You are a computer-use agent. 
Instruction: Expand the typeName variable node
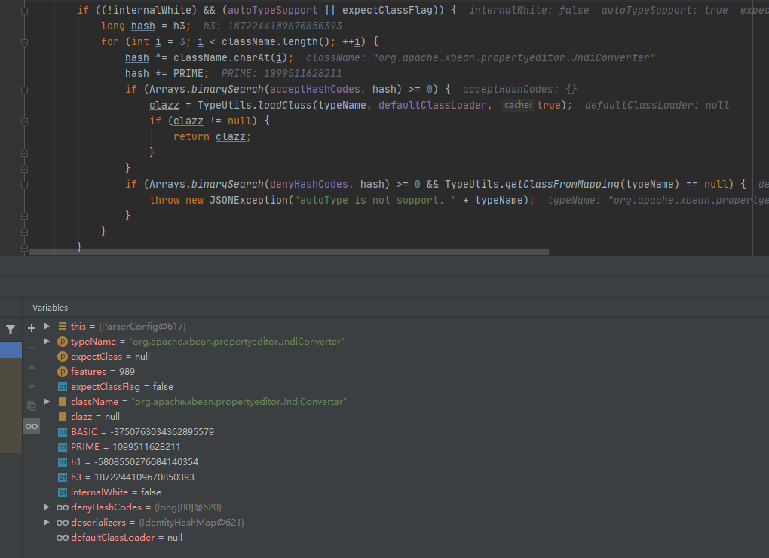[x=47, y=342]
